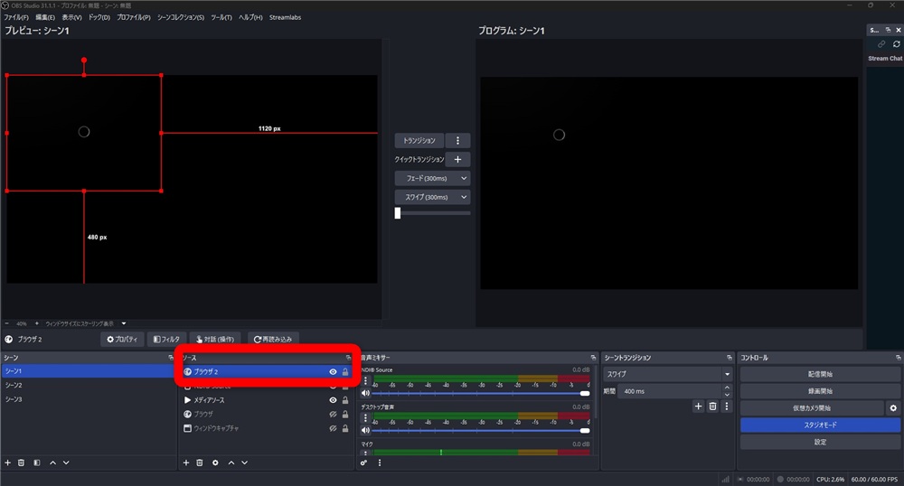Click the NDI Source volume slider

tap(481, 393)
